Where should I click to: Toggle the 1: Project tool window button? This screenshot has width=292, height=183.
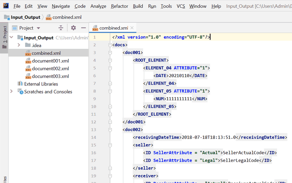pos(4,37)
